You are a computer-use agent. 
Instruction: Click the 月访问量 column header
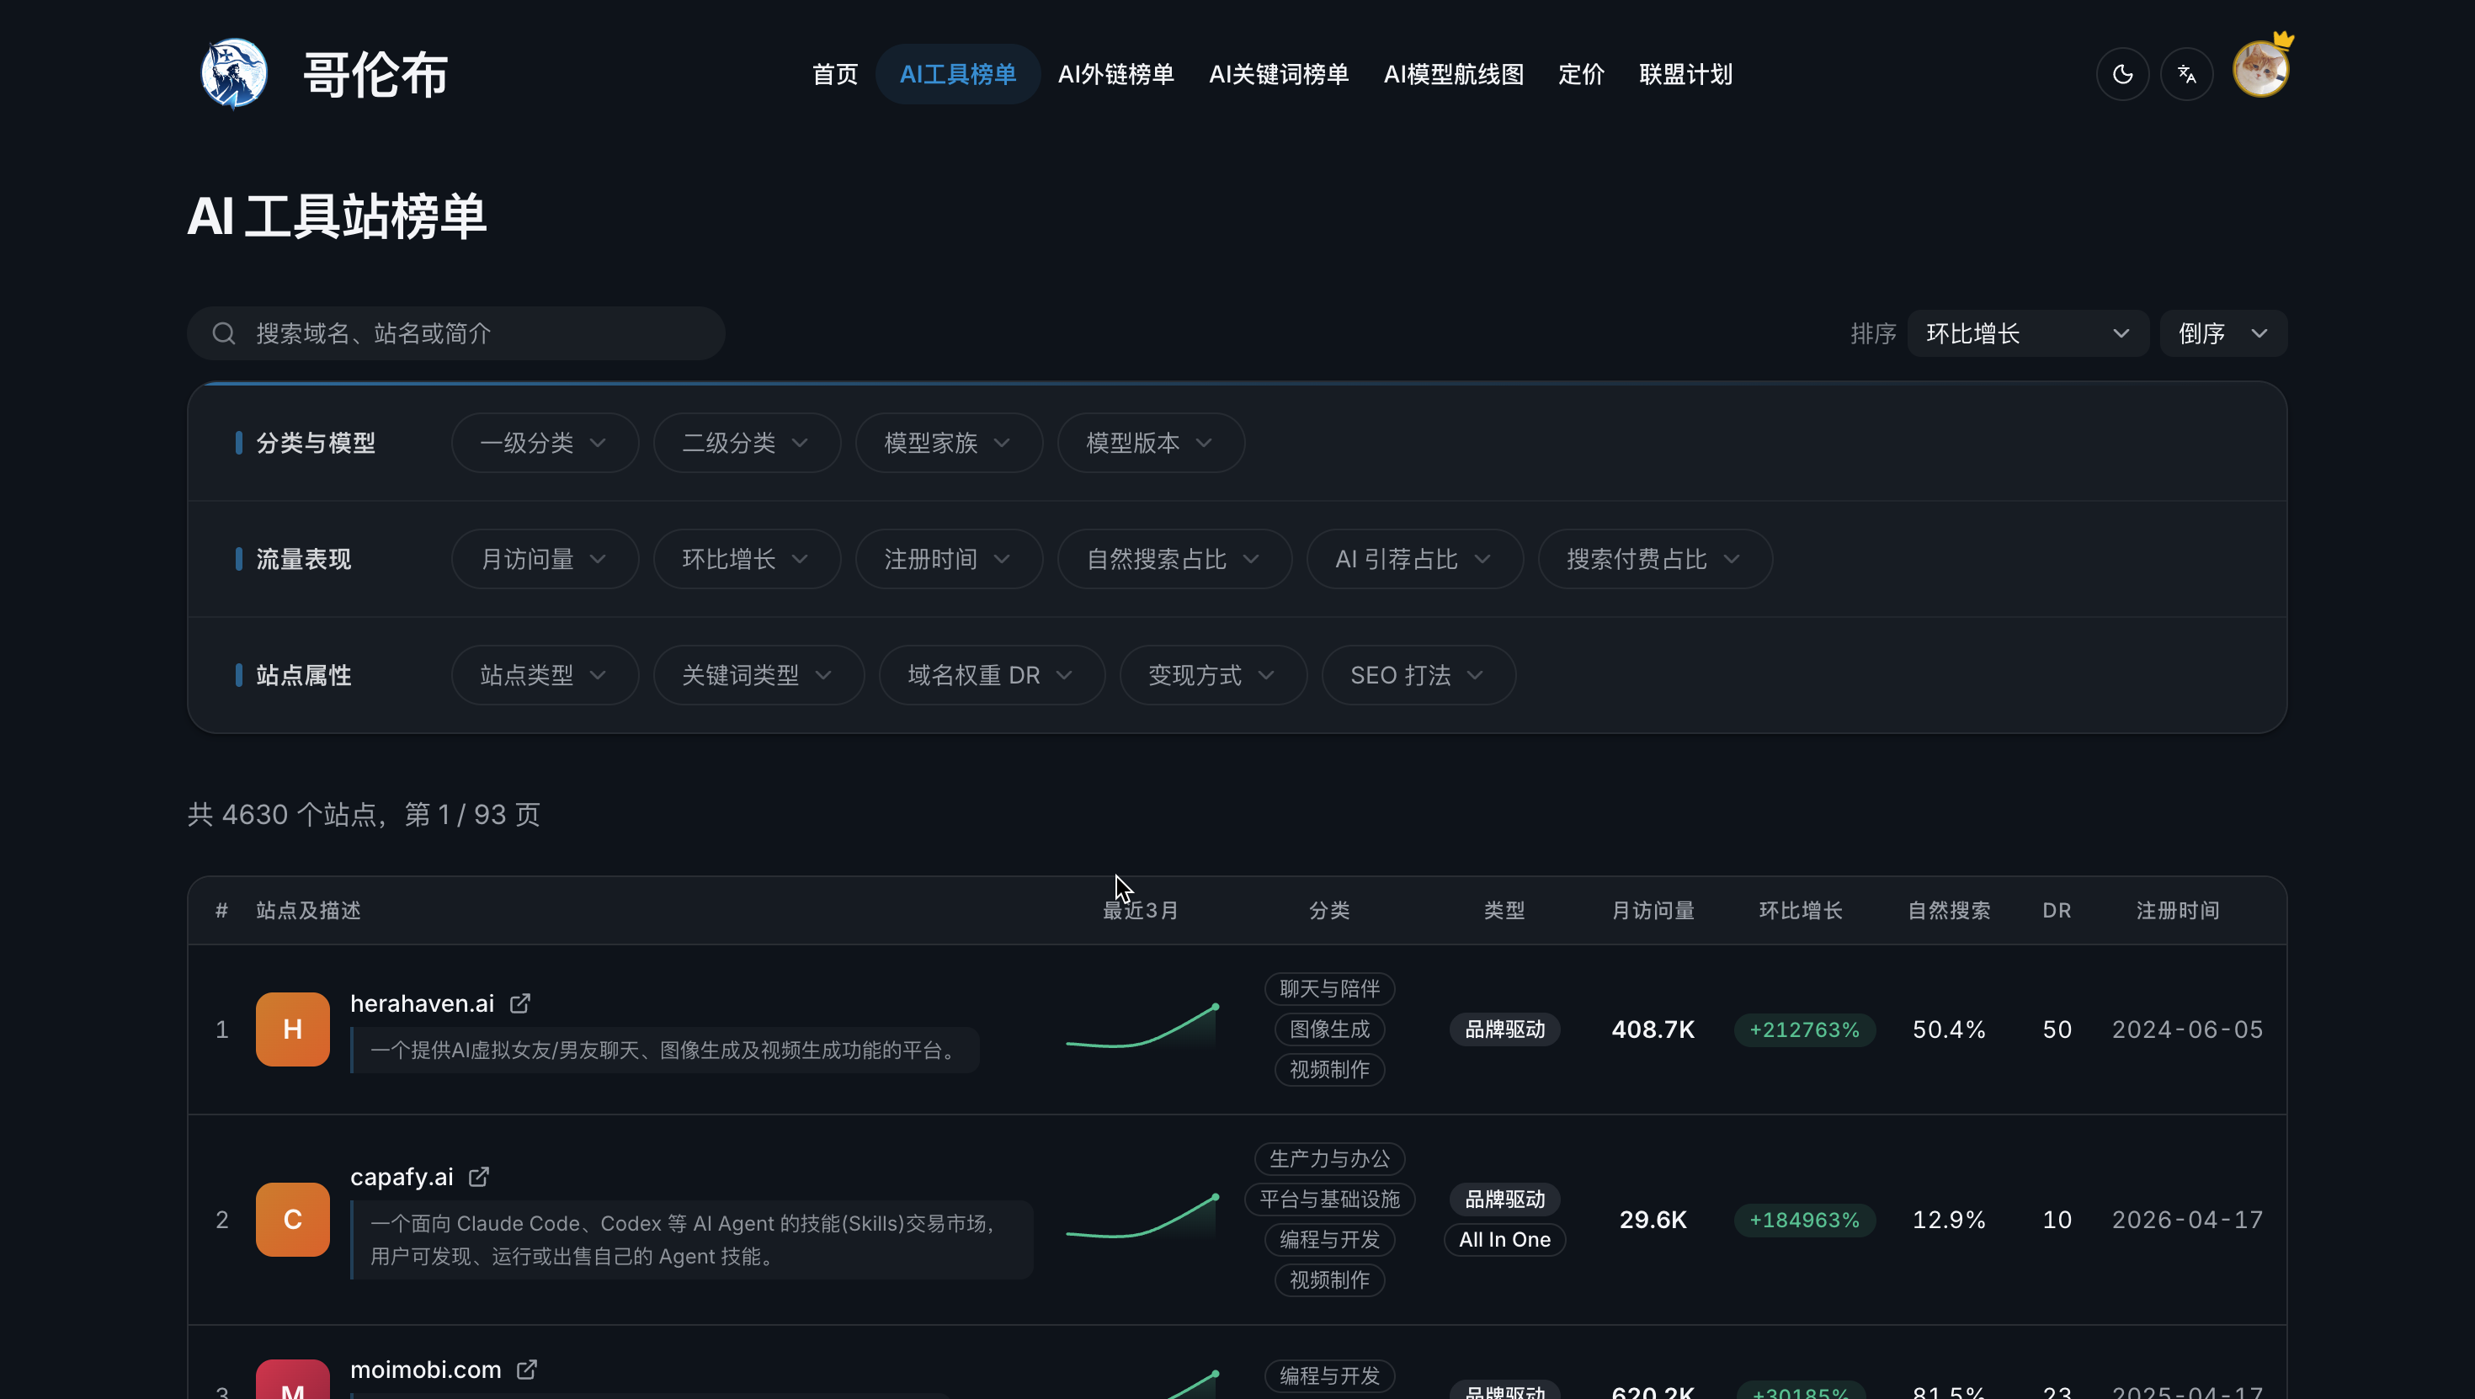coord(1653,910)
